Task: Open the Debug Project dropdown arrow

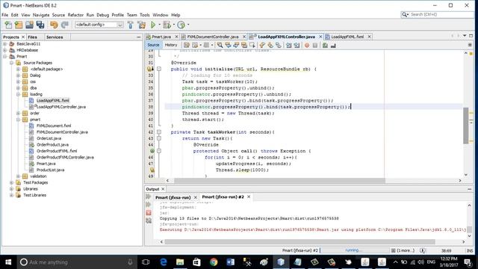Action: click(x=174, y=25)
